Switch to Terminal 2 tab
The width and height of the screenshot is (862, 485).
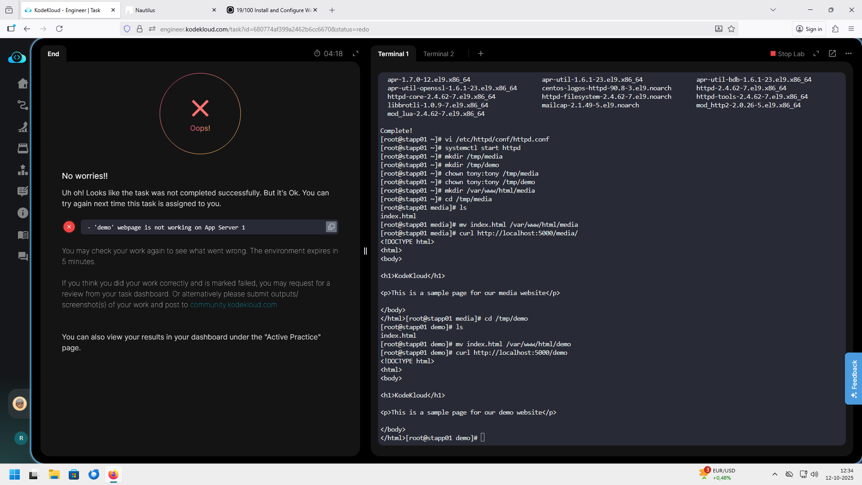pos(438,54)
